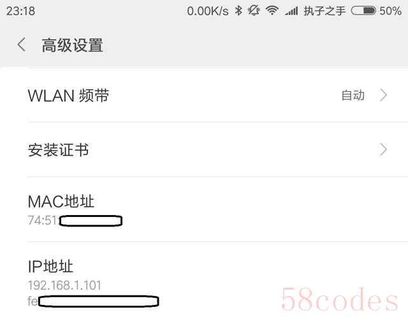Open the 安装证书 option
This screenshot has width=408, height=319.
tap(204, 149)
